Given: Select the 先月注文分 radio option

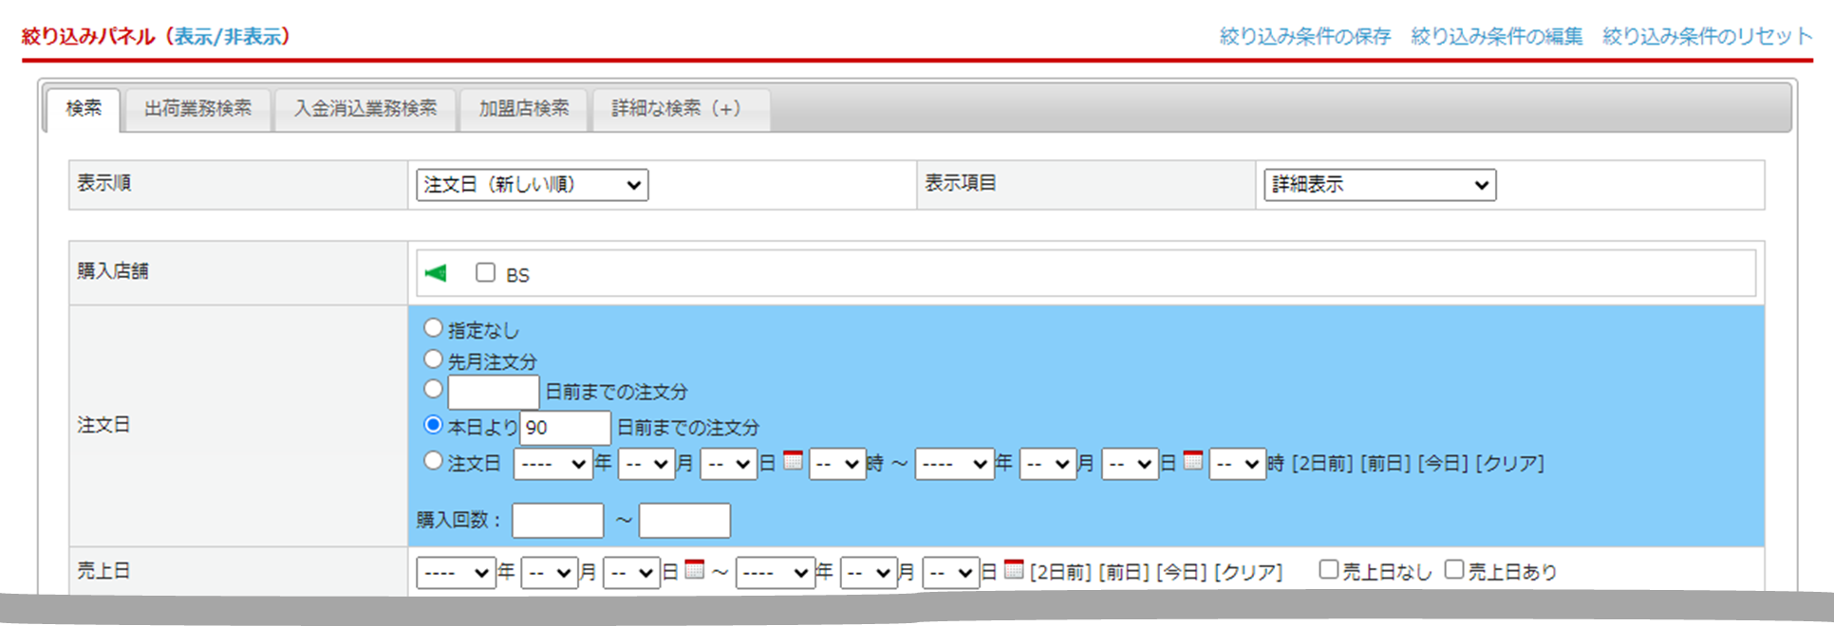Looking at the screenshot, I should click(433, 359).
